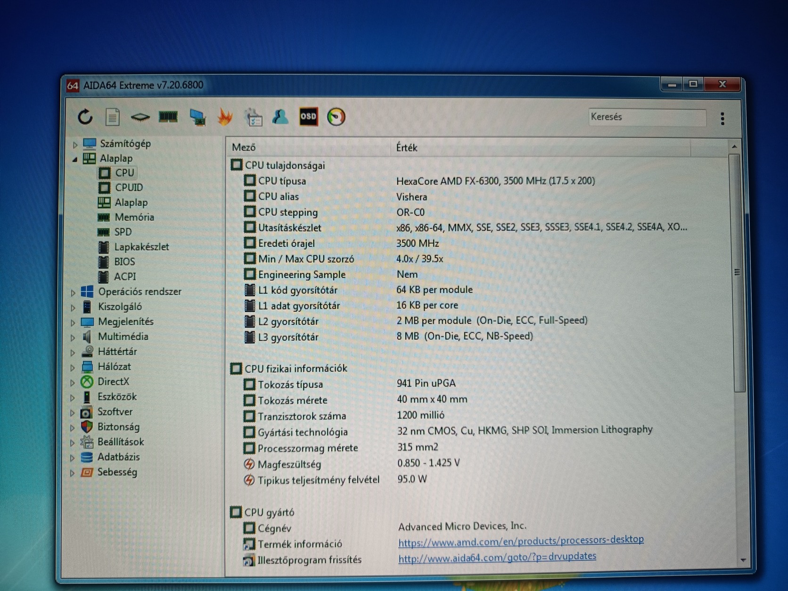
Task: Click the scrollbar up arrow
Action: (734, 147)
